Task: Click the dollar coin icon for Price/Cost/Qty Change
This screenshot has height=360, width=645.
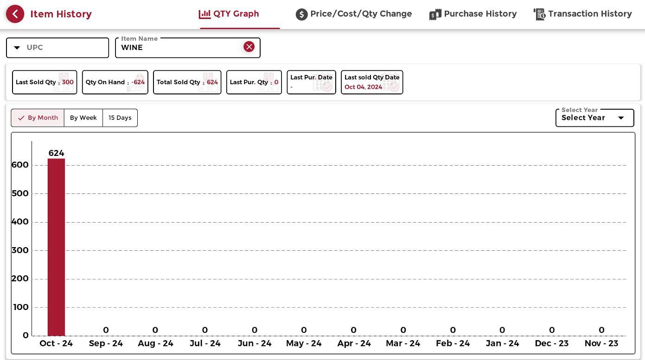Action: coord(301,14)
